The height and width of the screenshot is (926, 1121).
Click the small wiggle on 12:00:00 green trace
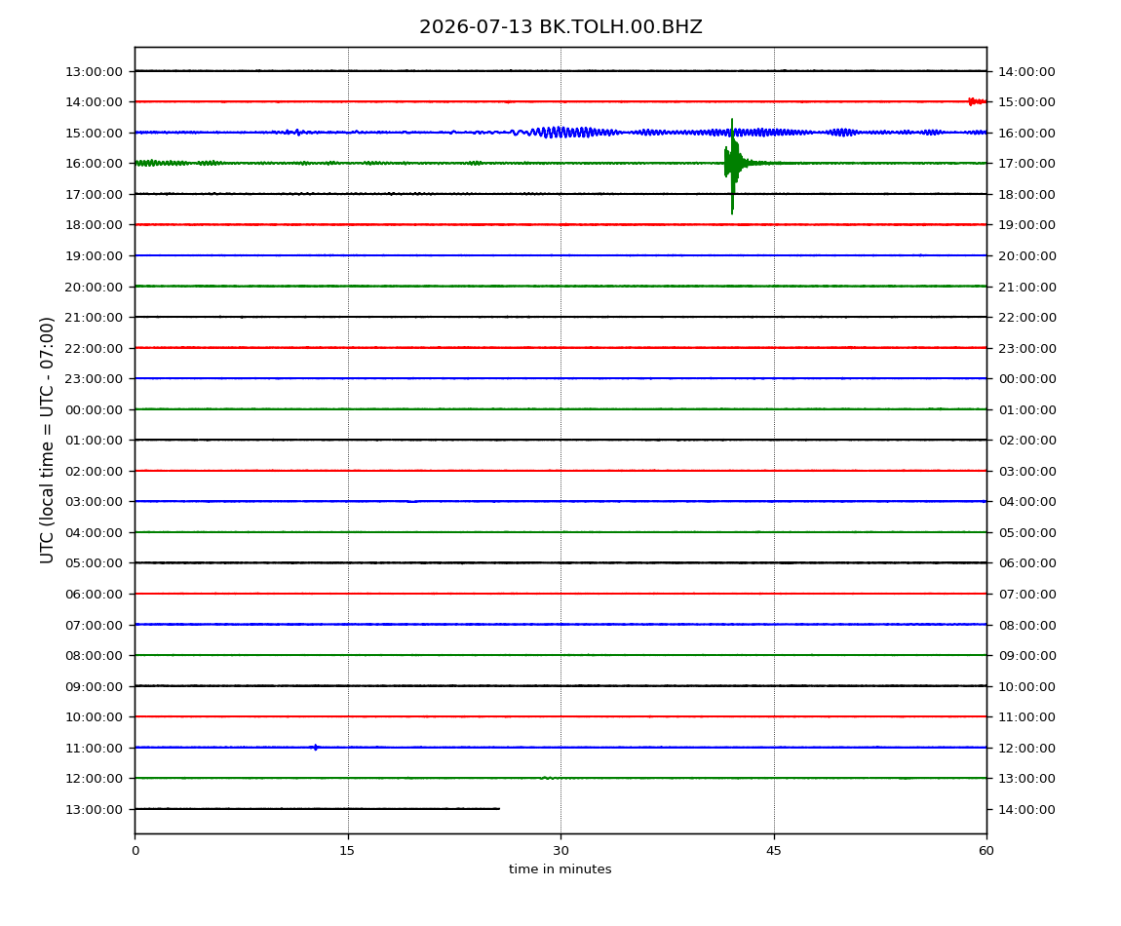tap(548, 778)
